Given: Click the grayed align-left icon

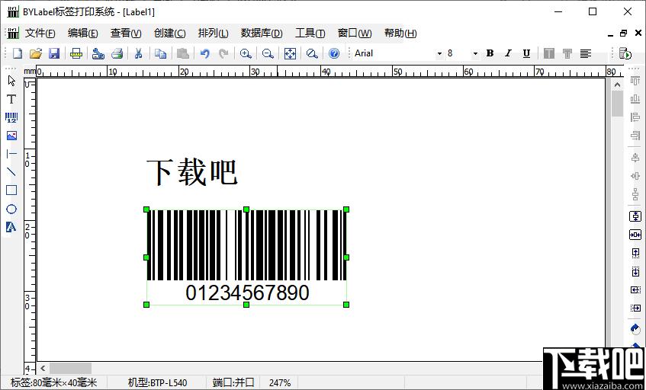Looking at the screenshot, I should [635, 117].
